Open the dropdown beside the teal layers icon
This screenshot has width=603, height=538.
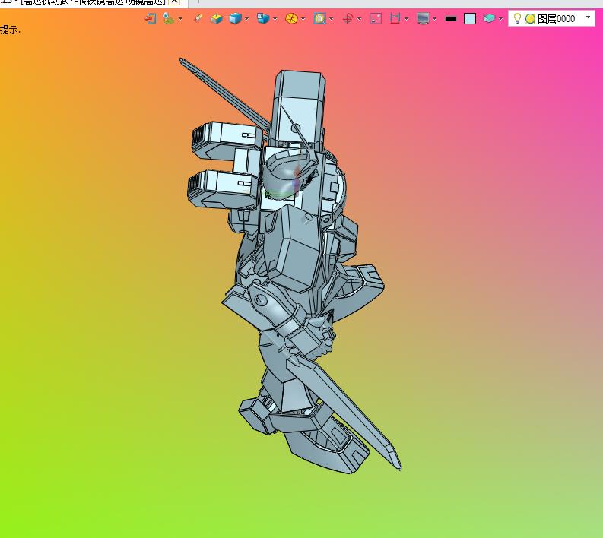pyautogui.click(x=500, y=18)
